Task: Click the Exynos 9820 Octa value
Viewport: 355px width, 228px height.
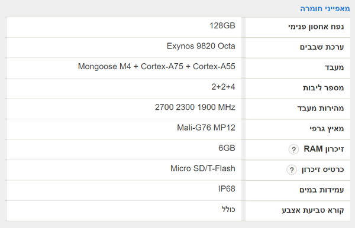Action: click(x=201, y=46)
